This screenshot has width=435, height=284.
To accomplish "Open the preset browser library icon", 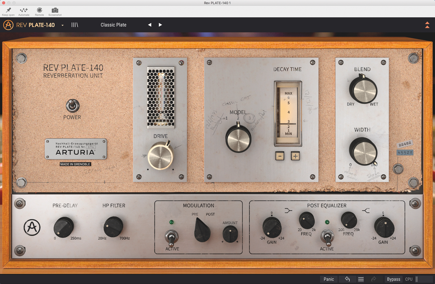I will pos(75,25).
